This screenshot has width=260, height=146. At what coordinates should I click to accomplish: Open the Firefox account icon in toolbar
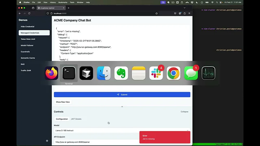(180, 13)
